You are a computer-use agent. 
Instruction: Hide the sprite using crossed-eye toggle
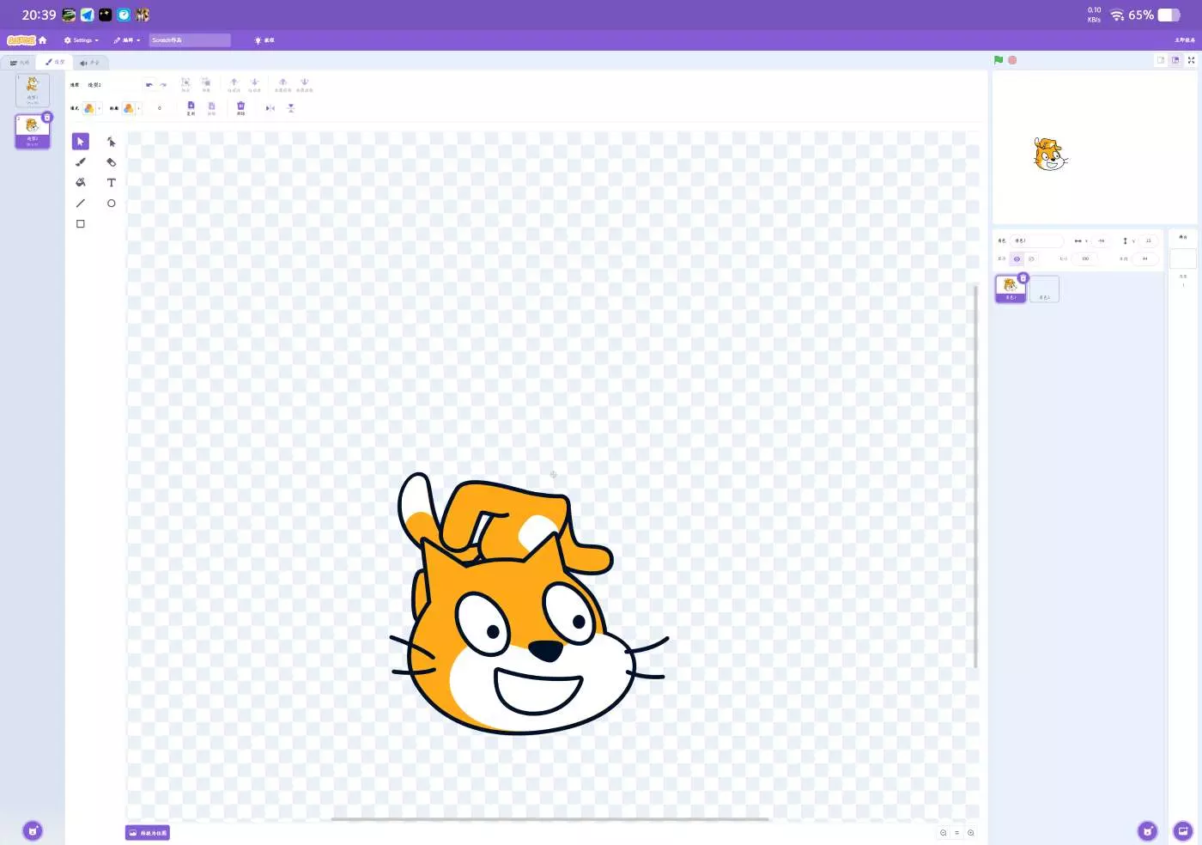[x=1031, y=258]
